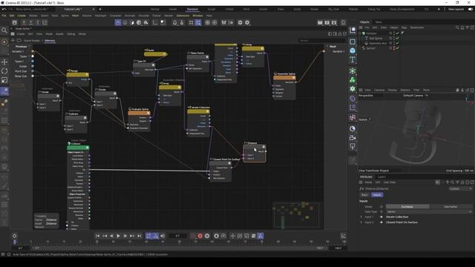Click Scene Nodes in the node breadcrumb
The width and height of the screenshot is (475, 267).
tap(32, 40)
